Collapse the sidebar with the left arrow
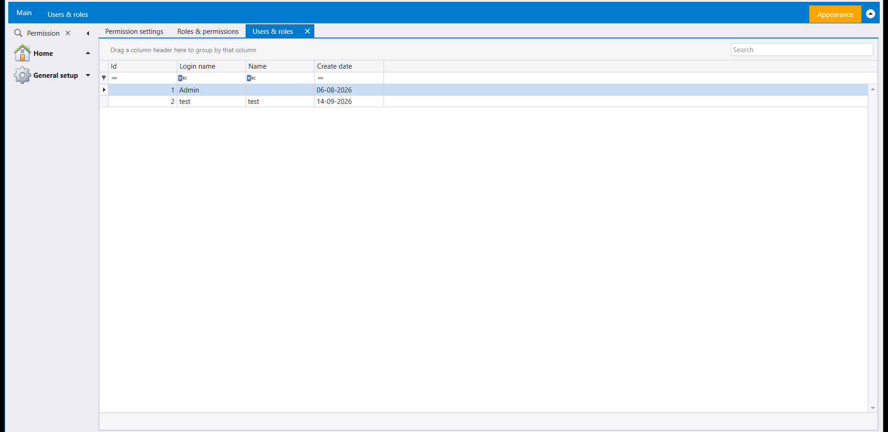The width and height of the screenshot is (888, 432). 88,33
